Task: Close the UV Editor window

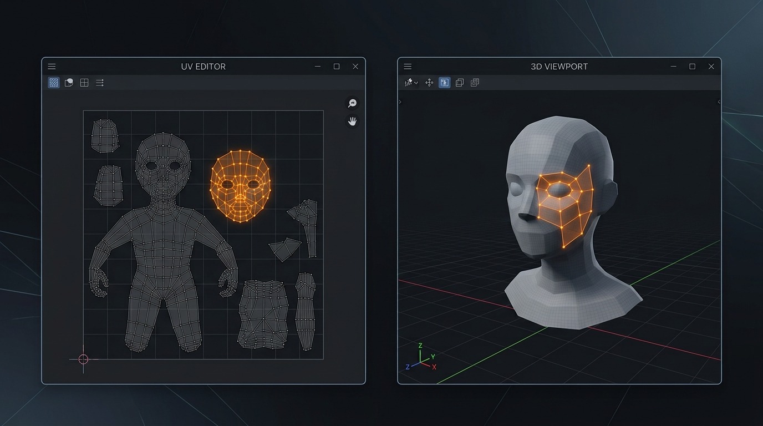Action: point(355,67)
